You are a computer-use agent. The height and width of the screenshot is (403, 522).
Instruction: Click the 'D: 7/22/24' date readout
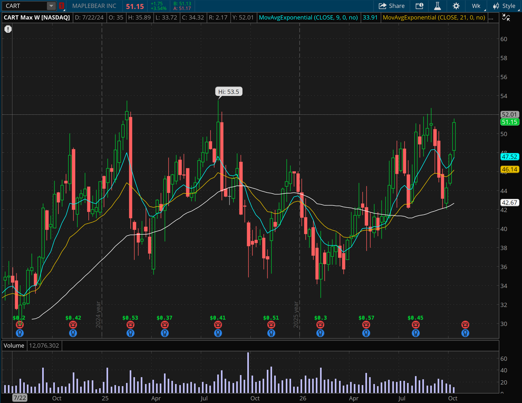click(90, 17)
